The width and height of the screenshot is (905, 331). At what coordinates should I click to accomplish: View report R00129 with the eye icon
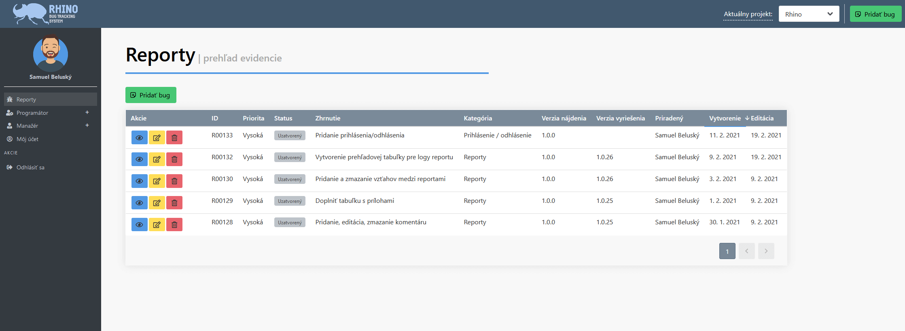click(x=139, y=203)
